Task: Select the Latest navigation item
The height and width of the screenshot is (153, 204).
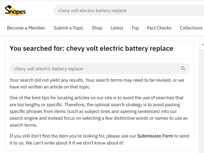Action: pos(117,28)
